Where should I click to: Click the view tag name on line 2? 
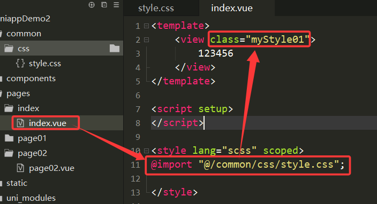192,40
